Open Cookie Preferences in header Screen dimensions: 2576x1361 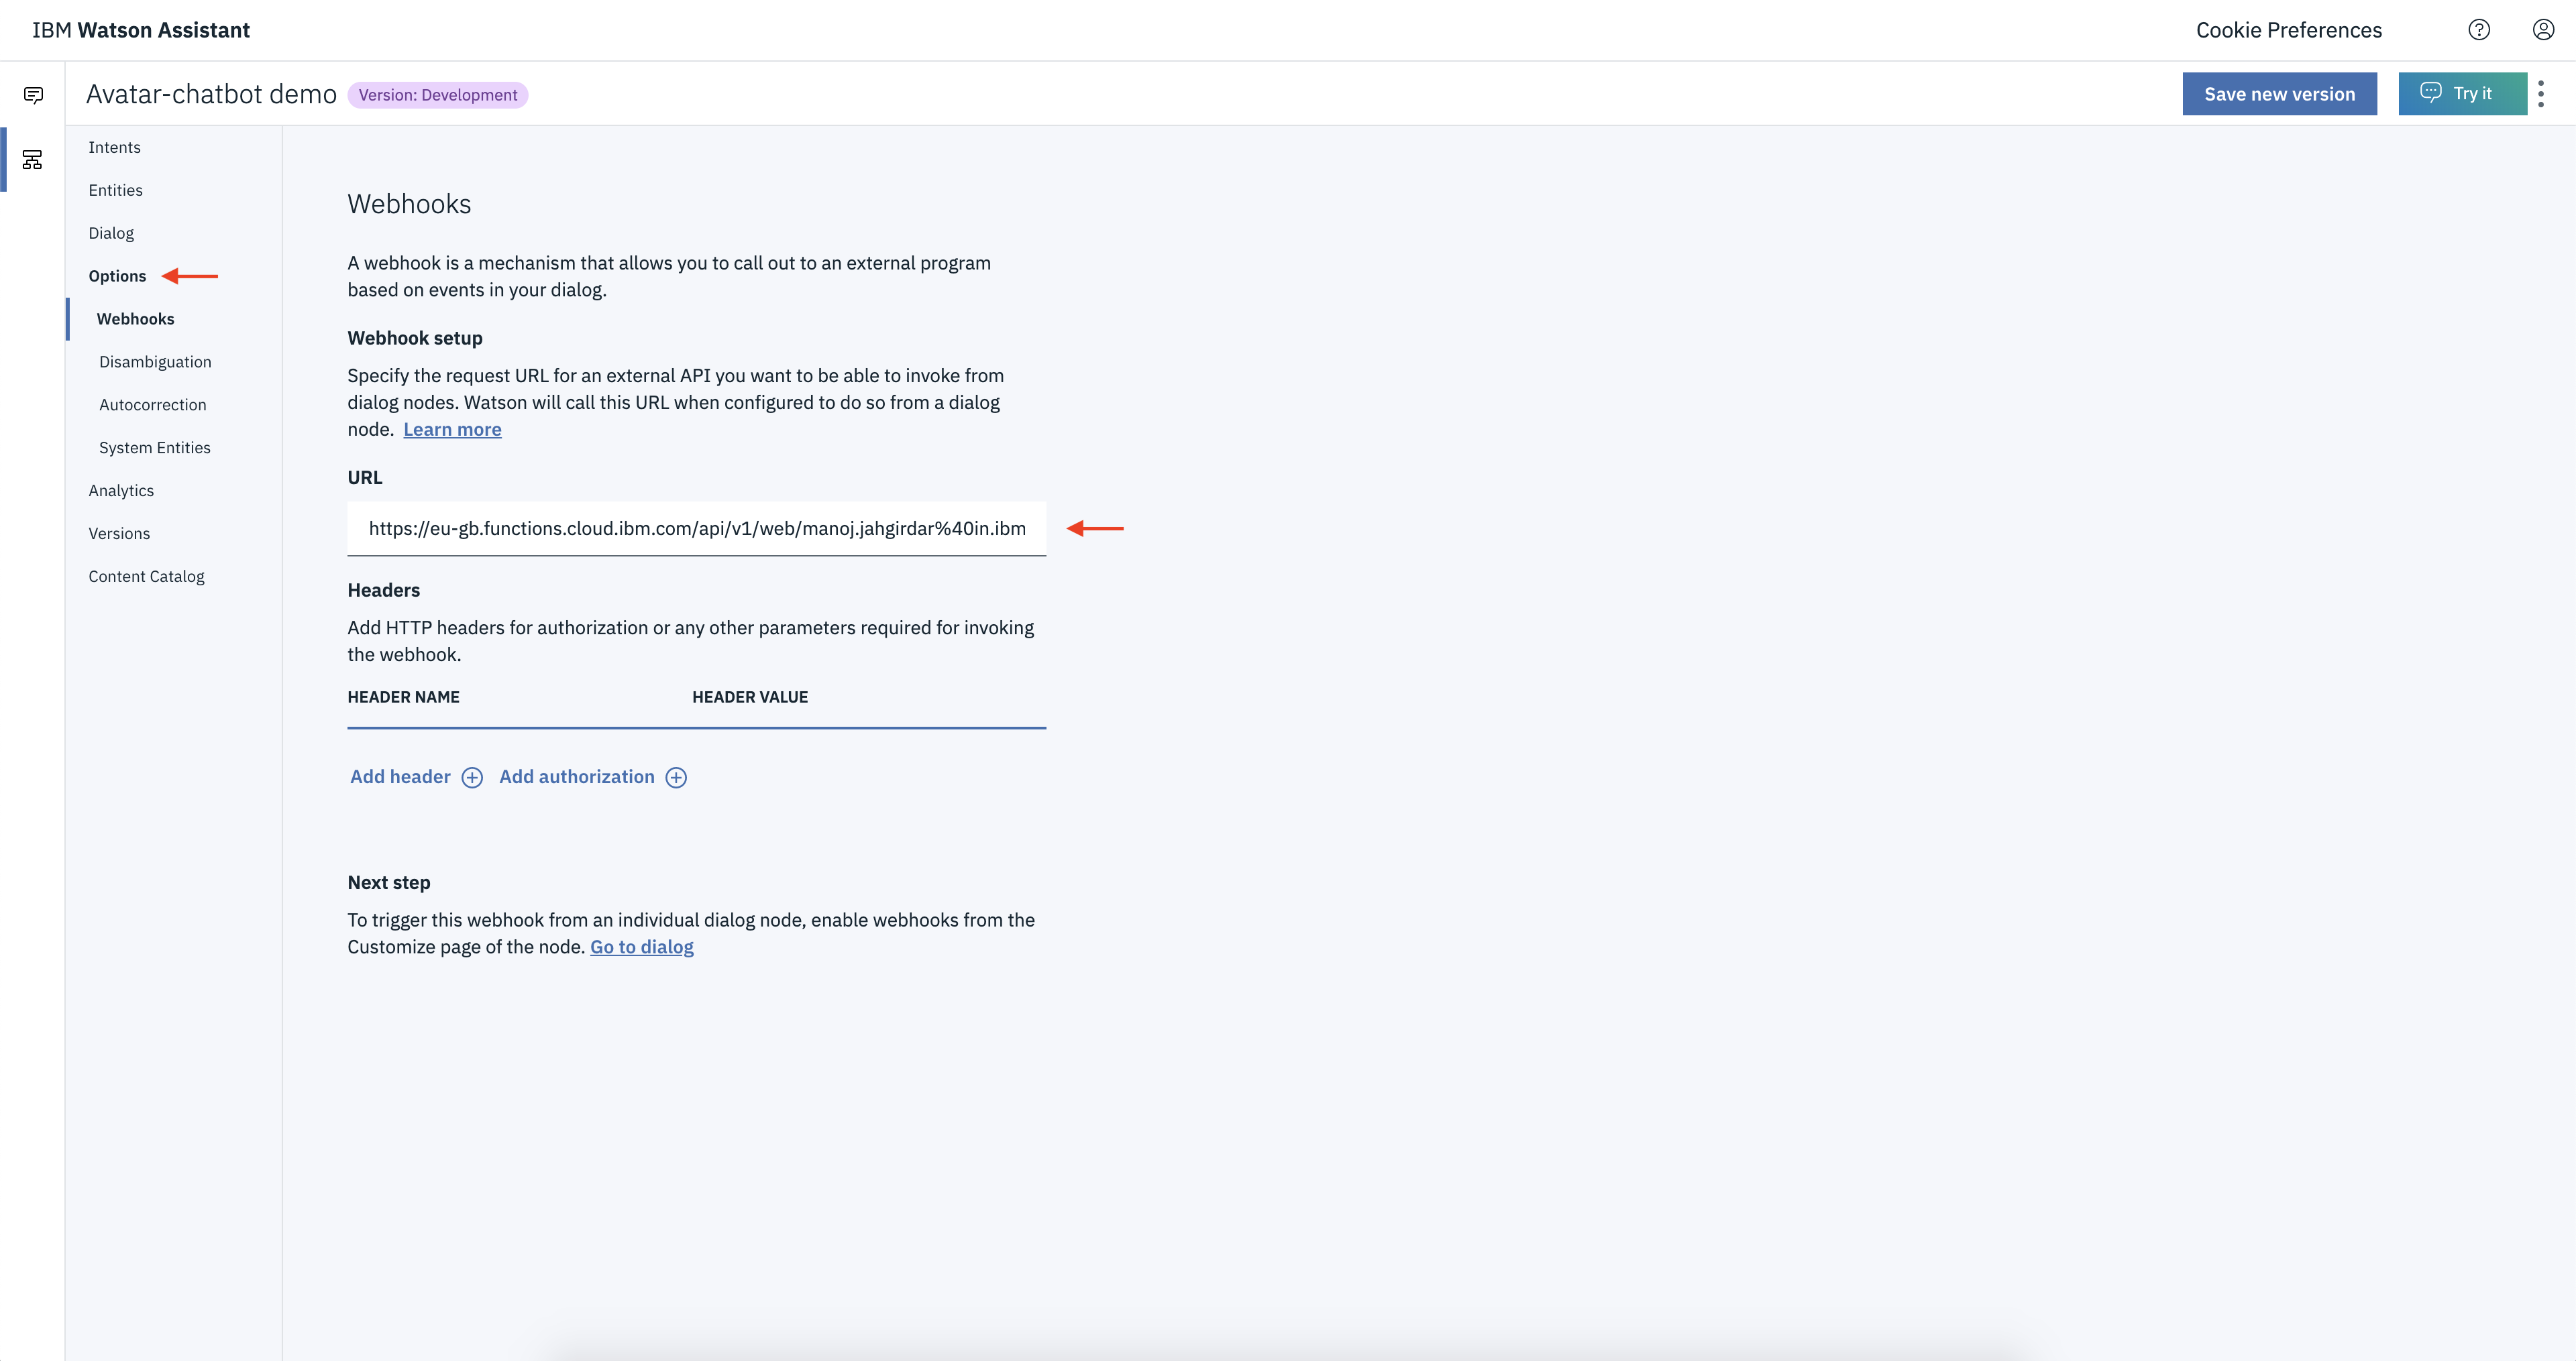(x=2288, y=30)
